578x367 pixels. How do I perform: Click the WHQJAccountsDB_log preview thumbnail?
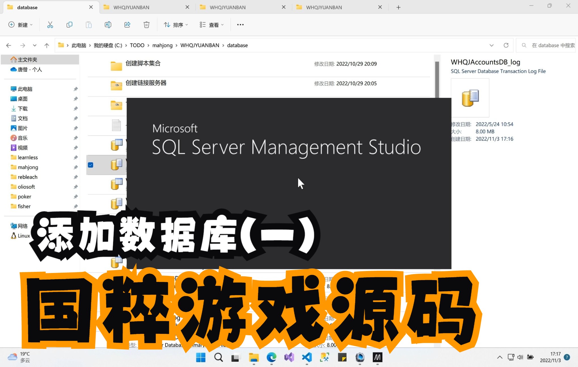point(470,98)
